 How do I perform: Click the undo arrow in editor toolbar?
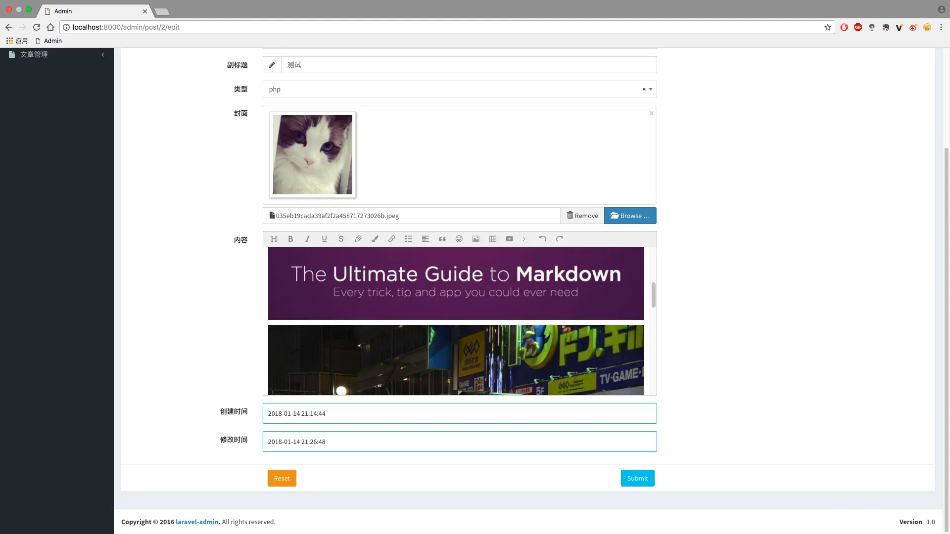pos(543,239)
